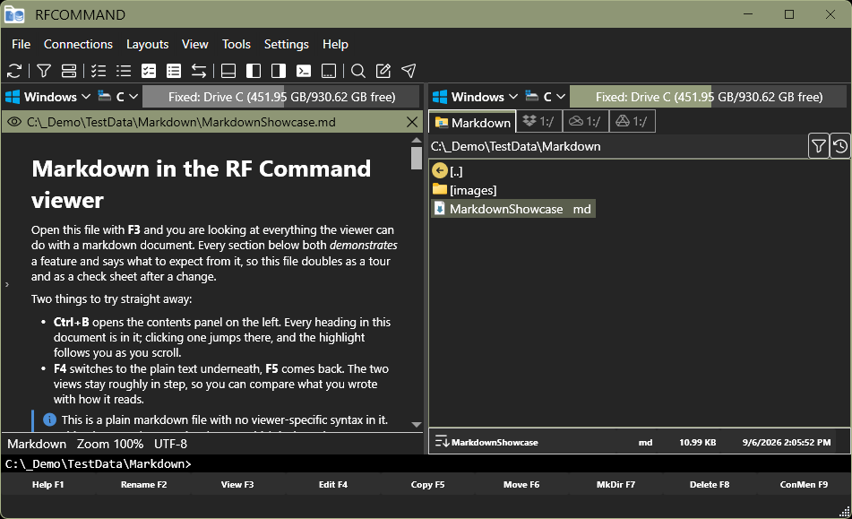Viewport: 852px width, 519px height.
Task: Expand the left panel Windows connection dropdown
Action: [x=47, y=97]
